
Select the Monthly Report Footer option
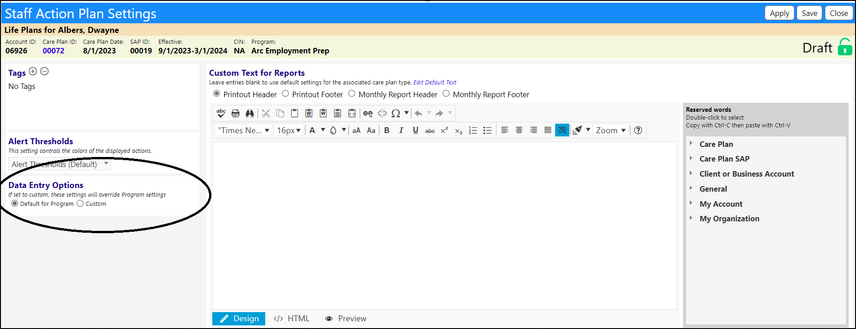tap(446, 94)
